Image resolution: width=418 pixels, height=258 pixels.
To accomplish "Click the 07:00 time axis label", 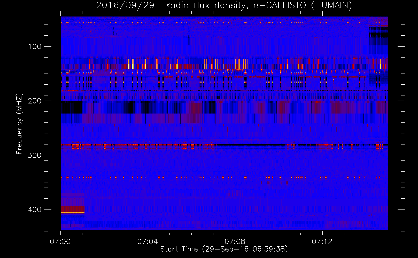I will (60, 242).
